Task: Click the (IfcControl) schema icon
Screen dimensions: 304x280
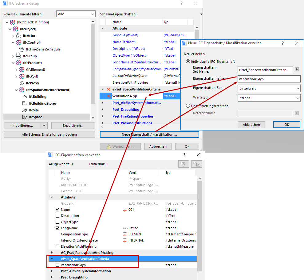Action: pos(19,42)
